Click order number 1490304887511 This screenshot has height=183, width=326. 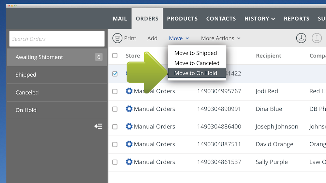[219, 144]
